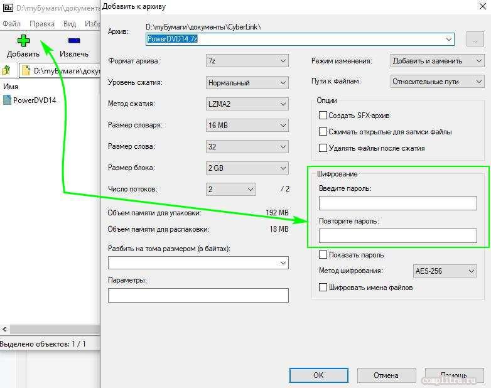Click the 7-Zip address path field
Screen dimensions: 491x388
click(60, 71)
